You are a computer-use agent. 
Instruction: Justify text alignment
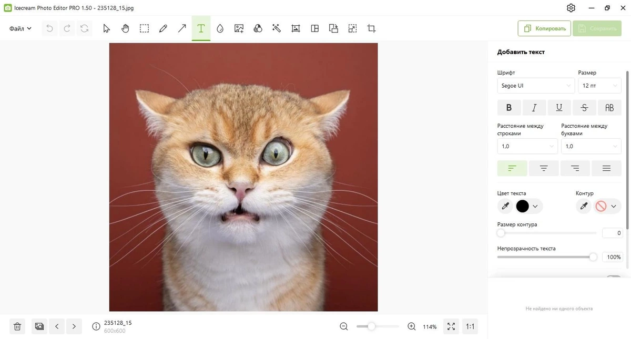coord(606,168)
